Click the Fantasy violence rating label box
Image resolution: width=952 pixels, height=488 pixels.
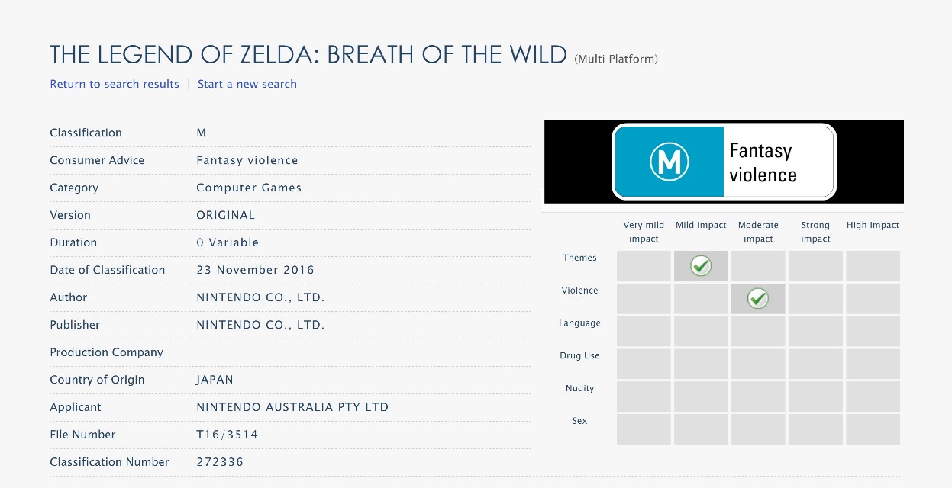coord(777,162)
